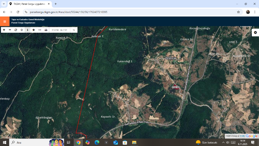
Task: Open a new browser tab
Action: [x=56, y=4]
